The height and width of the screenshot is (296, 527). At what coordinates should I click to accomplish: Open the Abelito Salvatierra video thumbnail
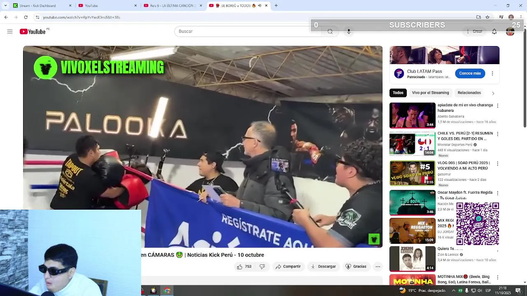point(412,116)
